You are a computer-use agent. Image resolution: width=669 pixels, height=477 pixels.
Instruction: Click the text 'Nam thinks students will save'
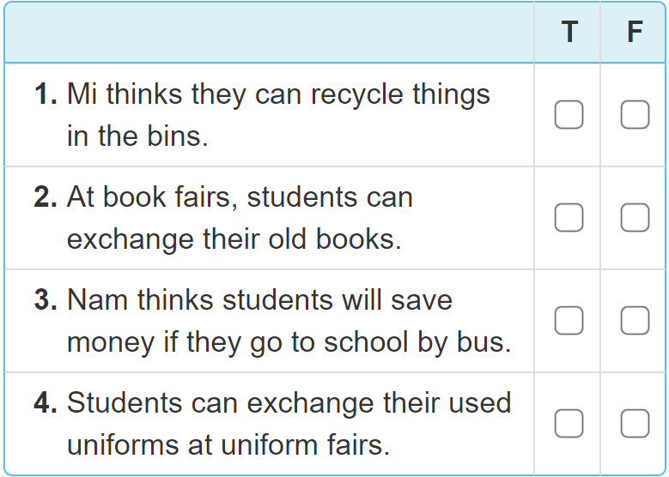(259, 300)
